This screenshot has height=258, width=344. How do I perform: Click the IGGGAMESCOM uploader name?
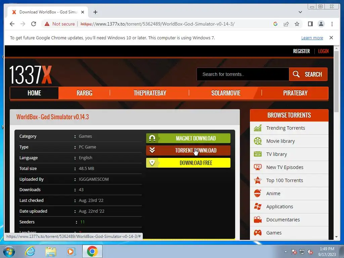[94, 179]
